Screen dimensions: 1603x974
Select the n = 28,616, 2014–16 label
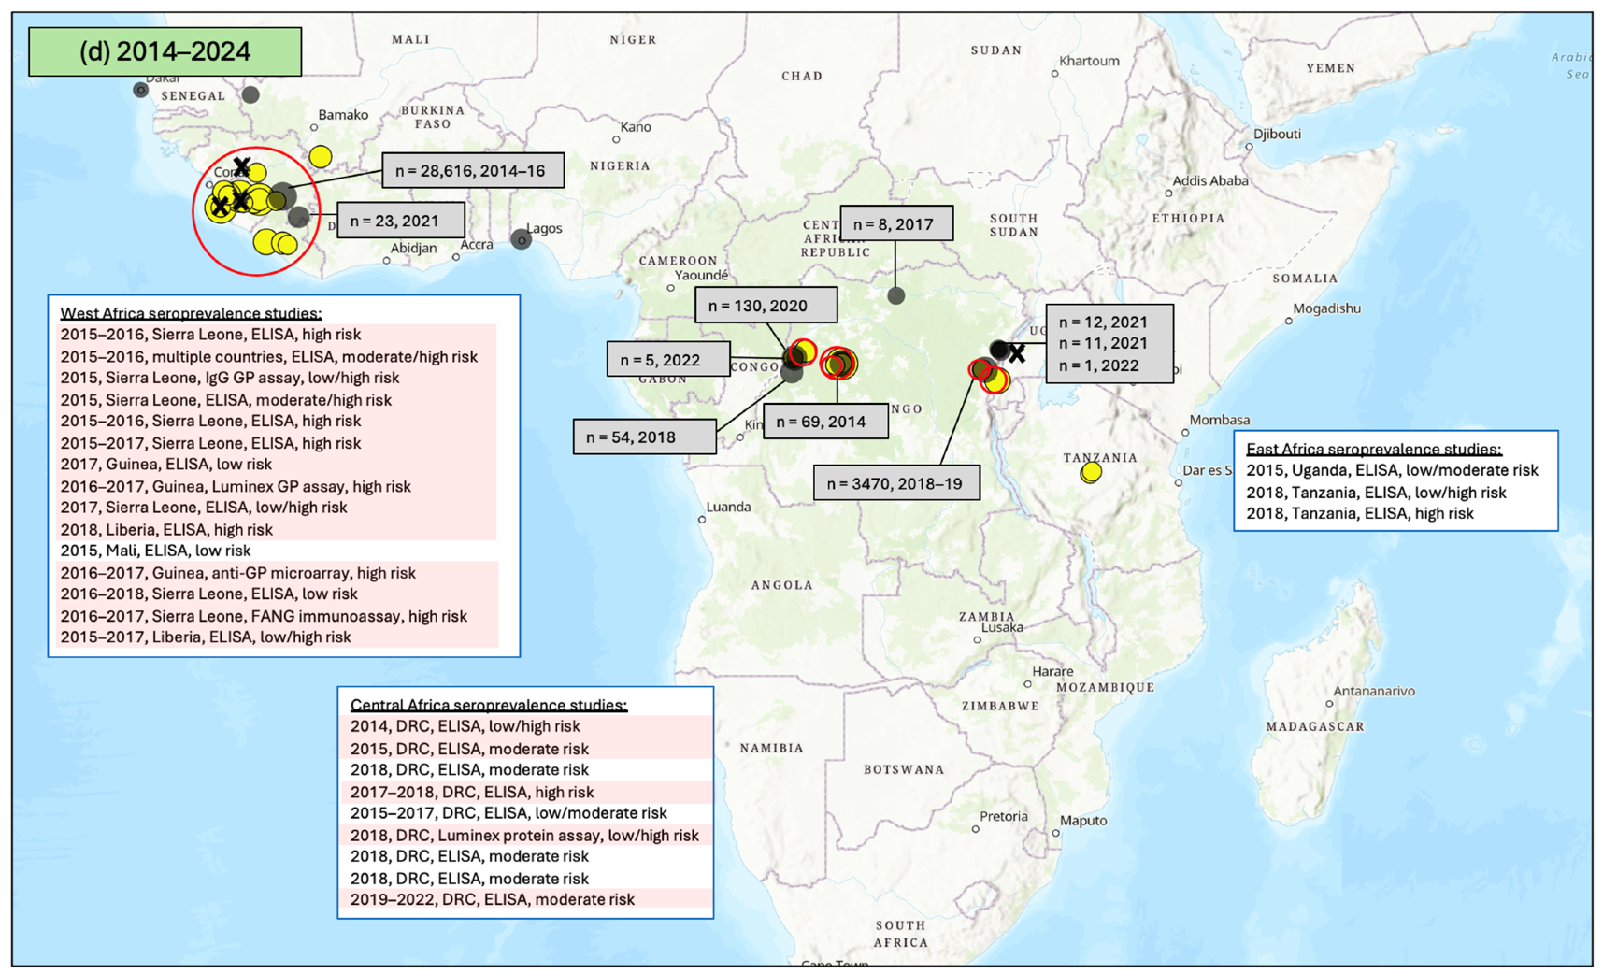[473, 171]
